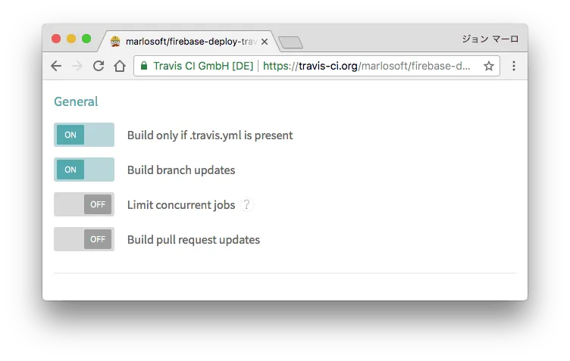
Task: Turn off Build branch updates switch
Action: click(x=83, y=170)
